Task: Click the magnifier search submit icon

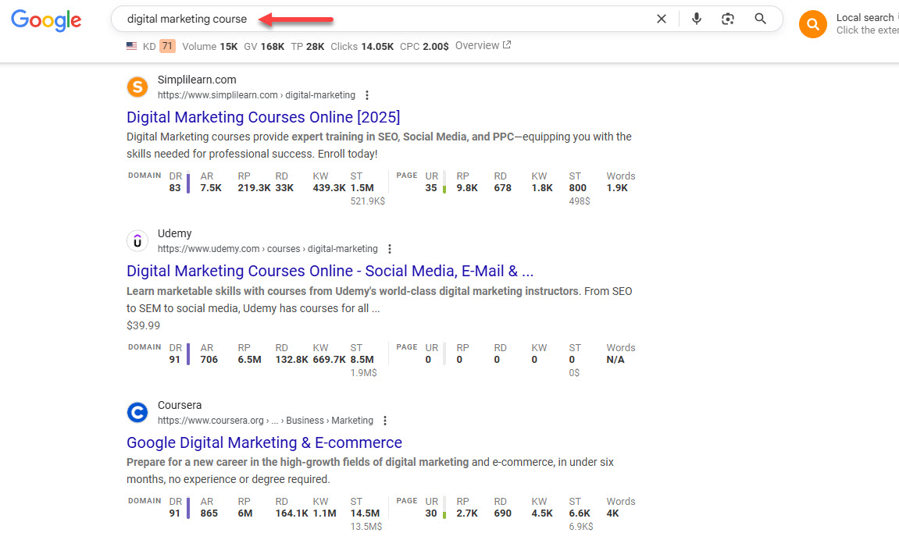Action: (760, 19)
